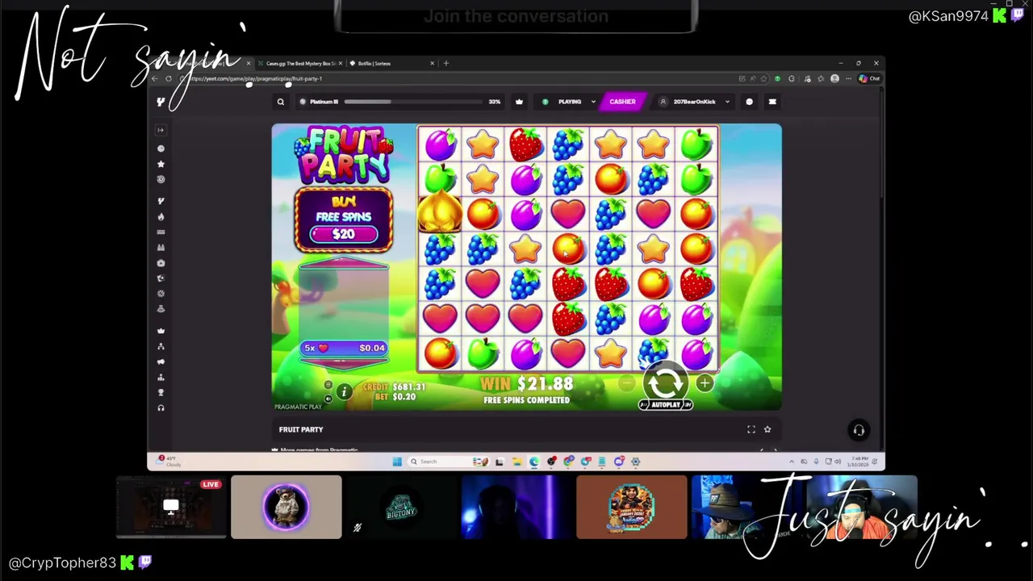Select the purple-lit webcam thumbnail

coord(516,507)
